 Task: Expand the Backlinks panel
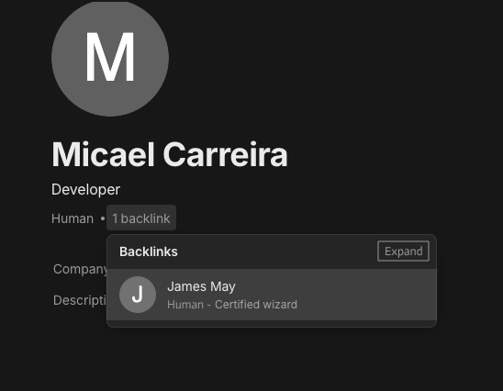click(403, 251)
